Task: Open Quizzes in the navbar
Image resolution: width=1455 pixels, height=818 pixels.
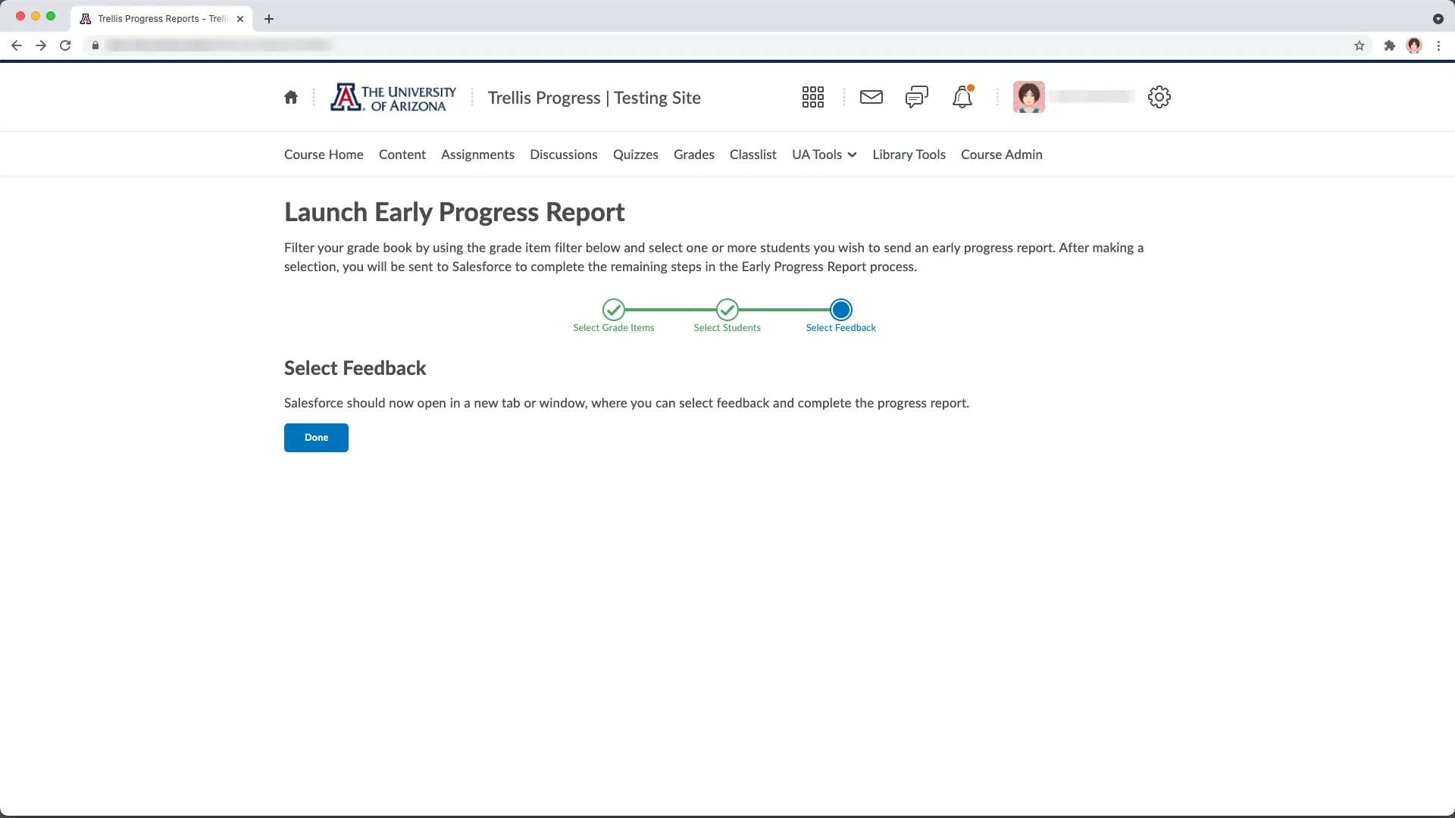Action: [x=636, y=155]
